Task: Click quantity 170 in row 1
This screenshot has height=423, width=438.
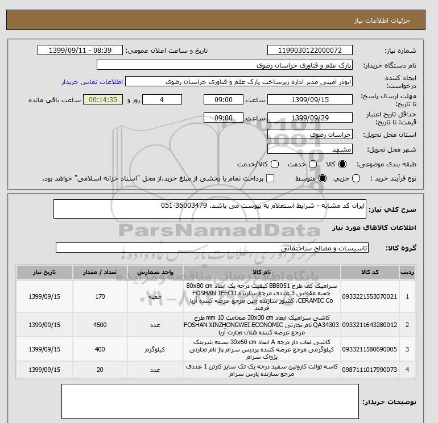Action: point(100,296)
